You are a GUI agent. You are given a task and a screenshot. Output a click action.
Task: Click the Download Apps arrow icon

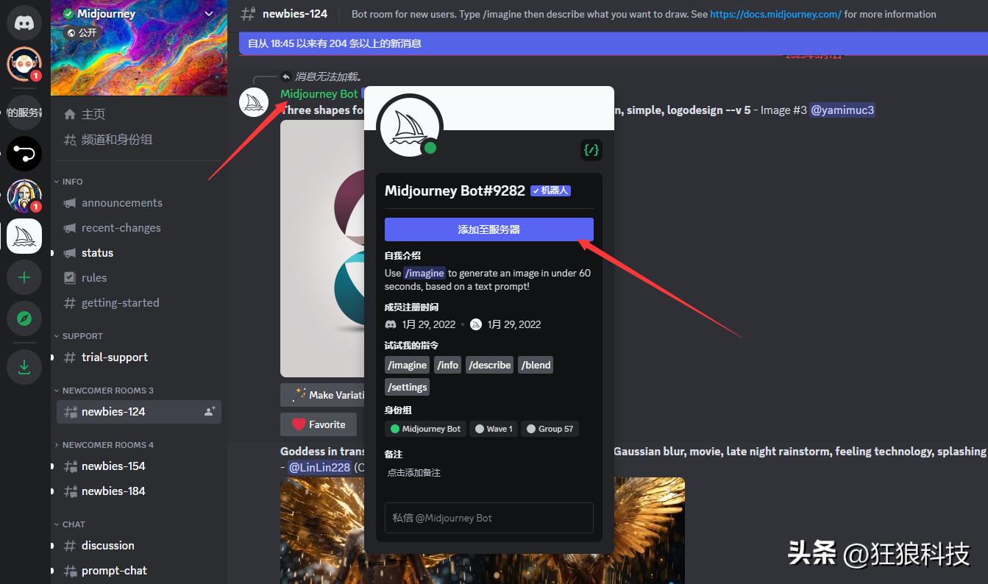[x=24, y=366]
